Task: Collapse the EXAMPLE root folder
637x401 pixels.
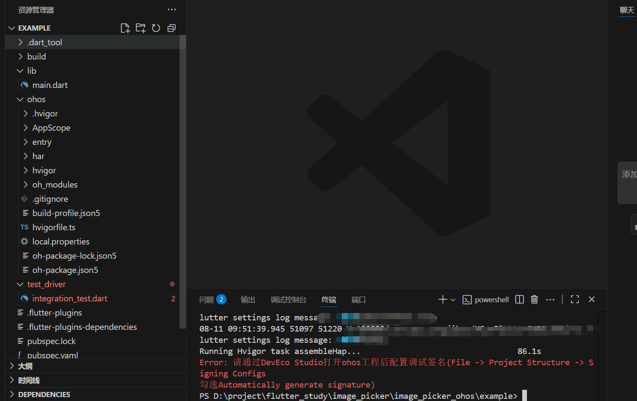Action: point(12,28)
